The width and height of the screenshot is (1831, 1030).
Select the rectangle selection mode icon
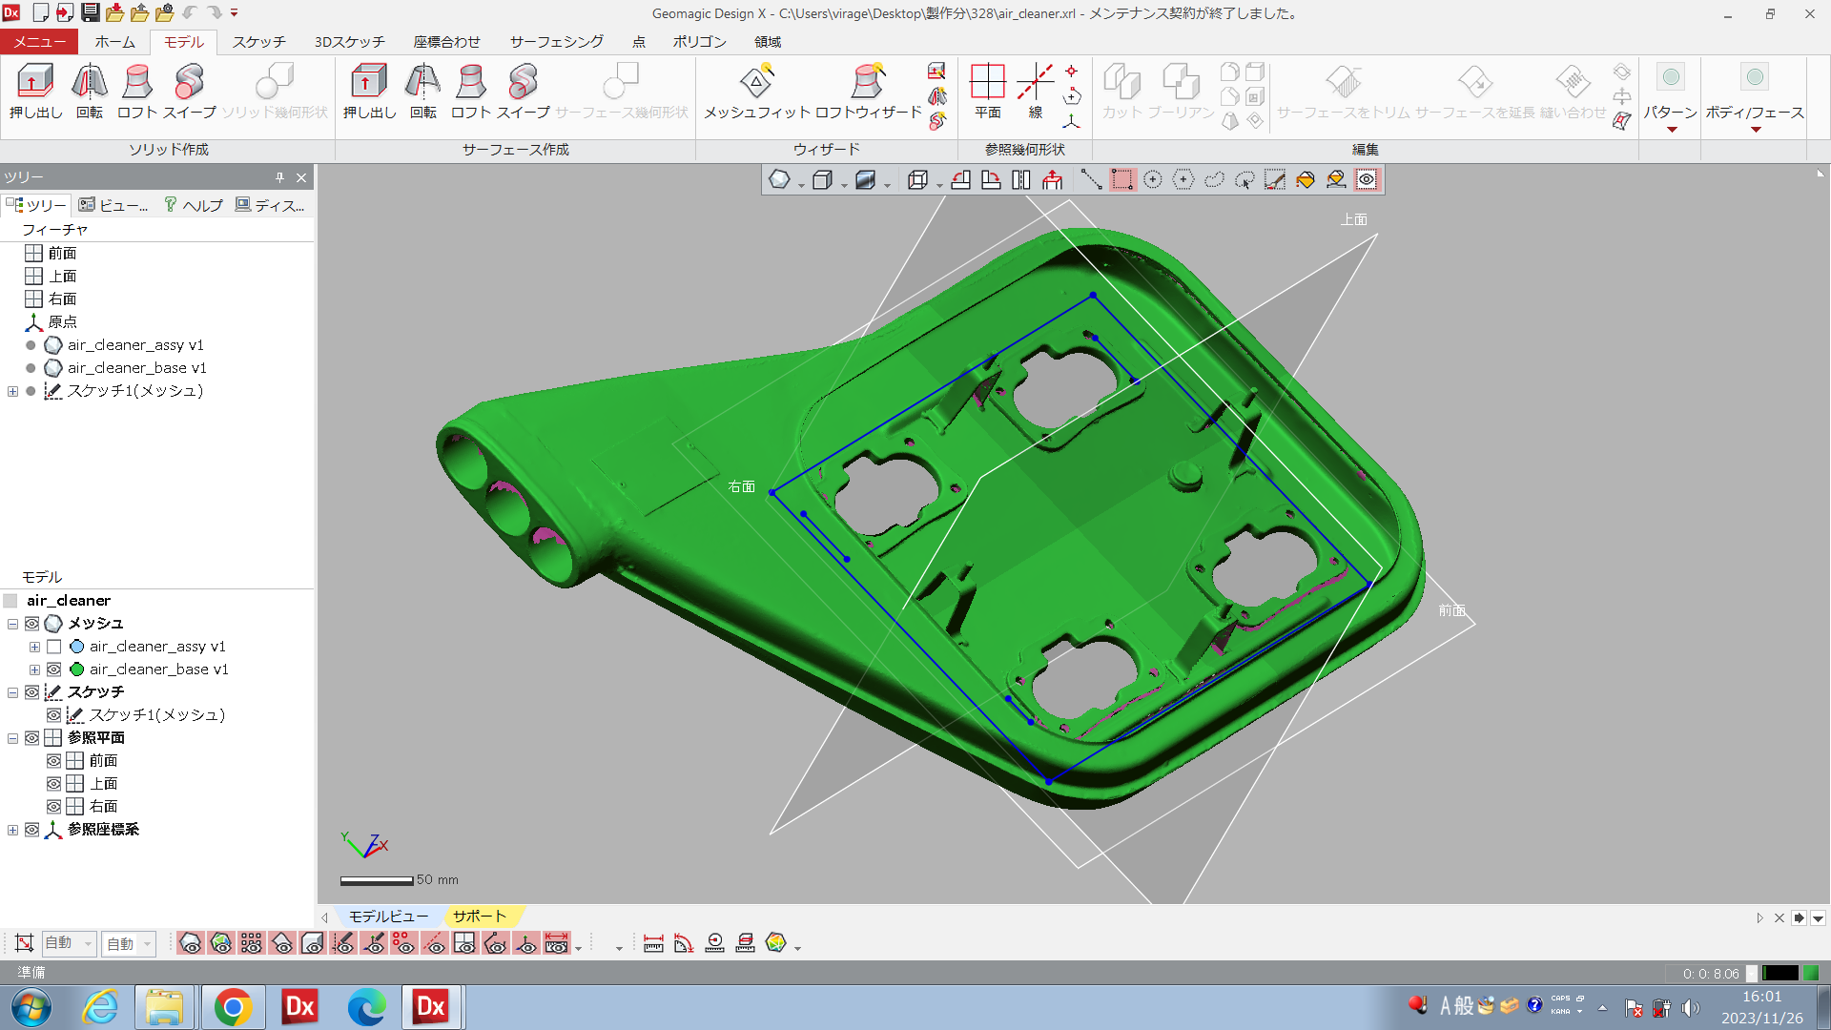1122,180
